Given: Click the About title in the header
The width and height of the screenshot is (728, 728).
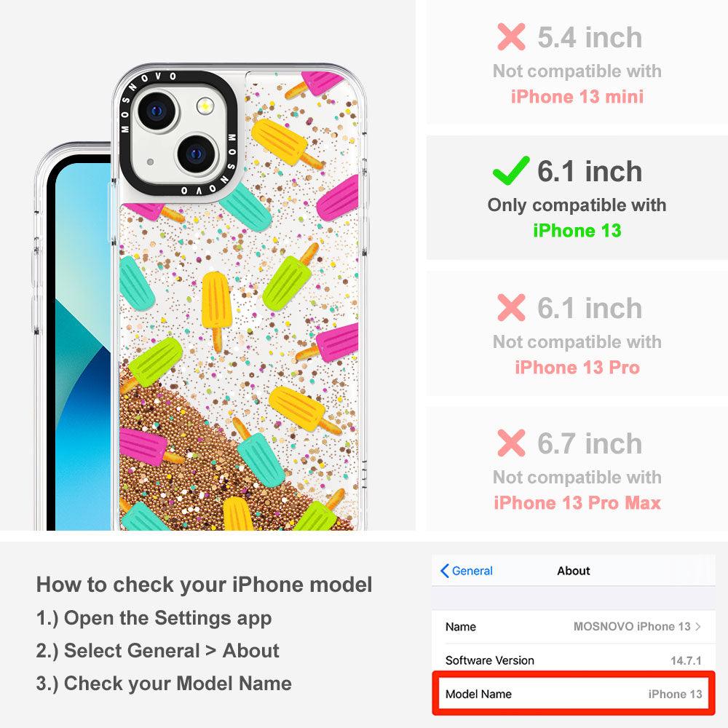Looking at the screenshot, I should 574,571.
